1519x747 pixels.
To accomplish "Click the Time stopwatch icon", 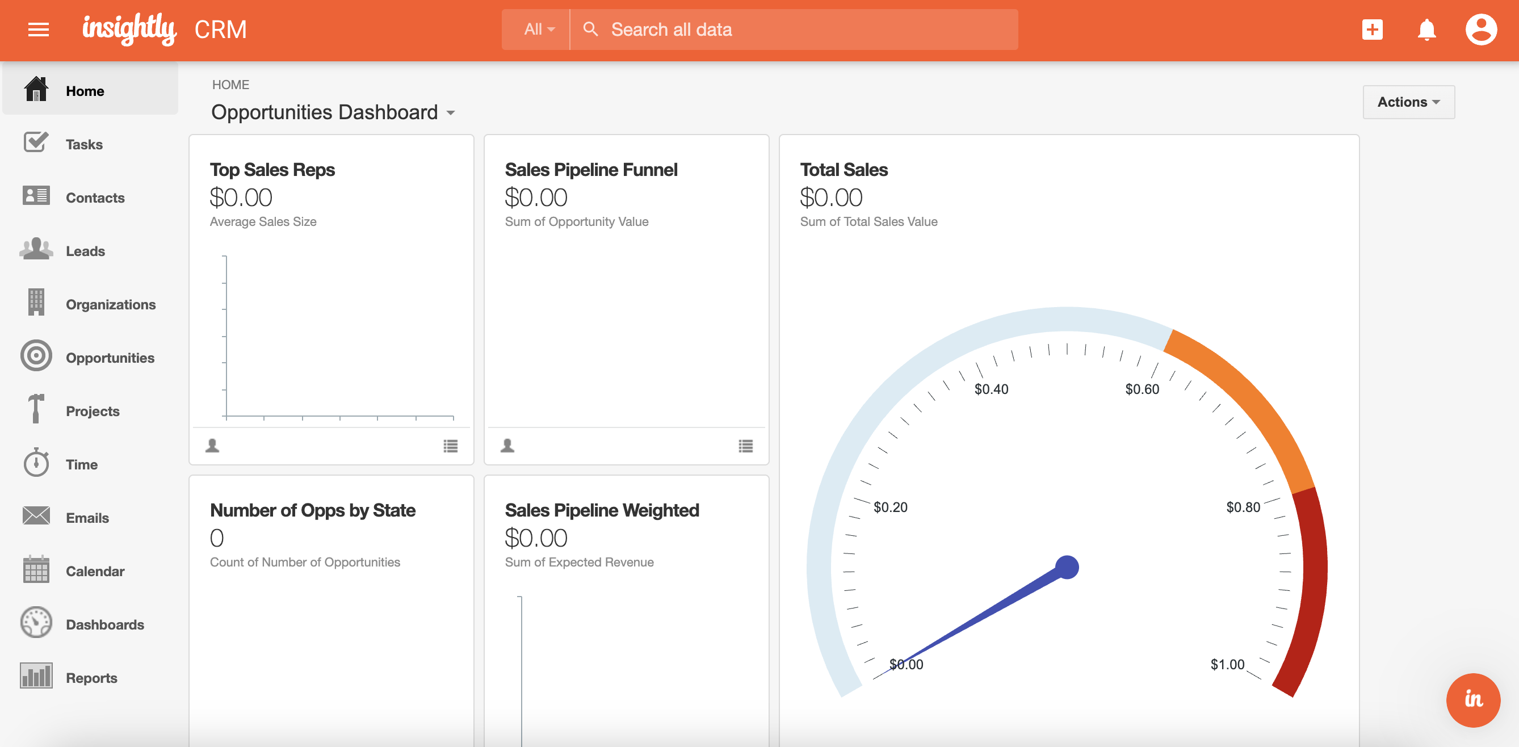I will [x=36, y=462].
